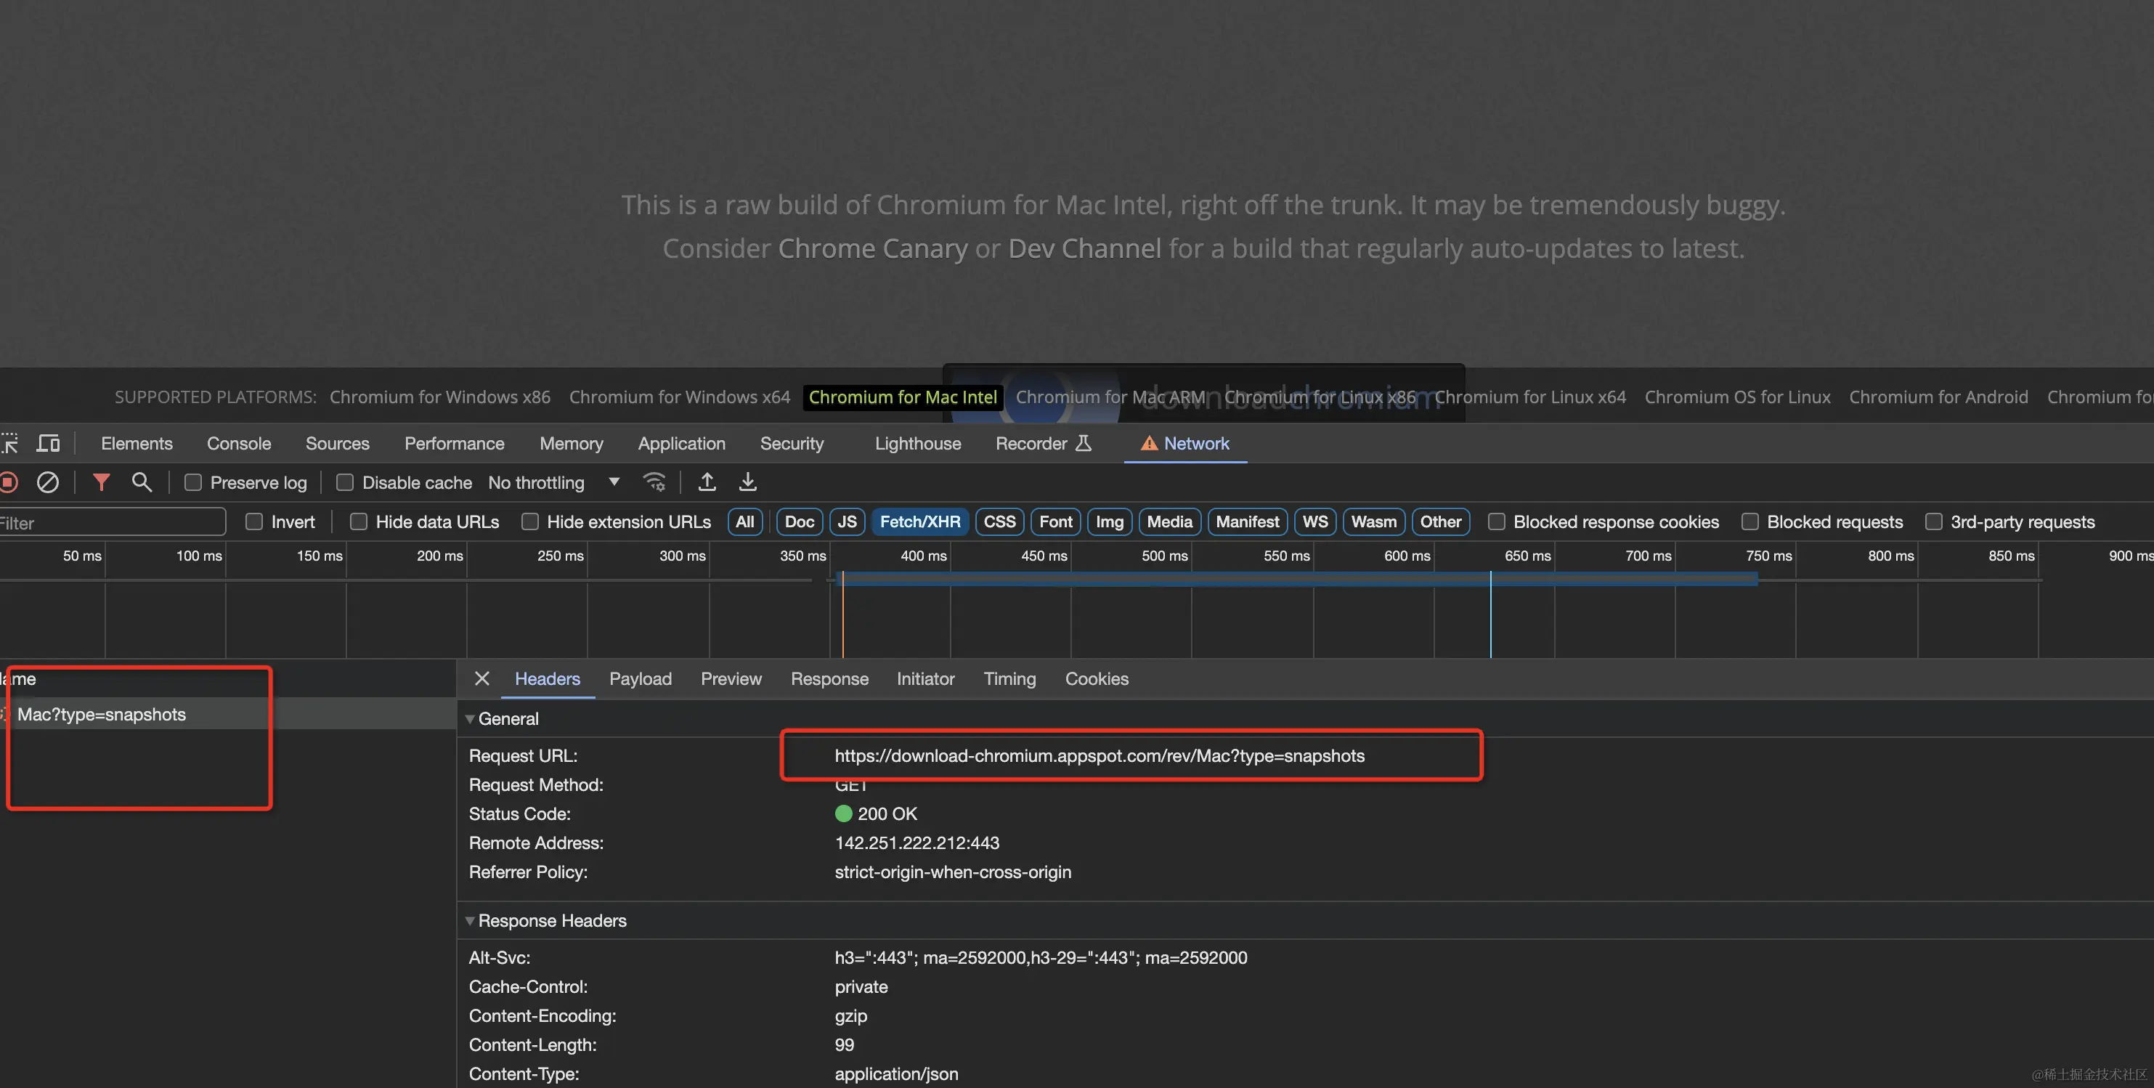Viewport: 2154px width, 1088px height.
Task: Select the Img filter type button
Action: point(1109,521)
